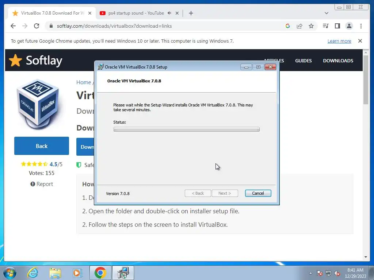
Task: Switch to the VirtualBox 7.0.8 Download tab
Action: (52, 13)
